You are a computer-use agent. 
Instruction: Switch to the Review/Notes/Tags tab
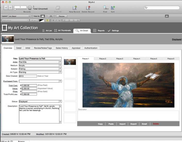coord(43,48)
